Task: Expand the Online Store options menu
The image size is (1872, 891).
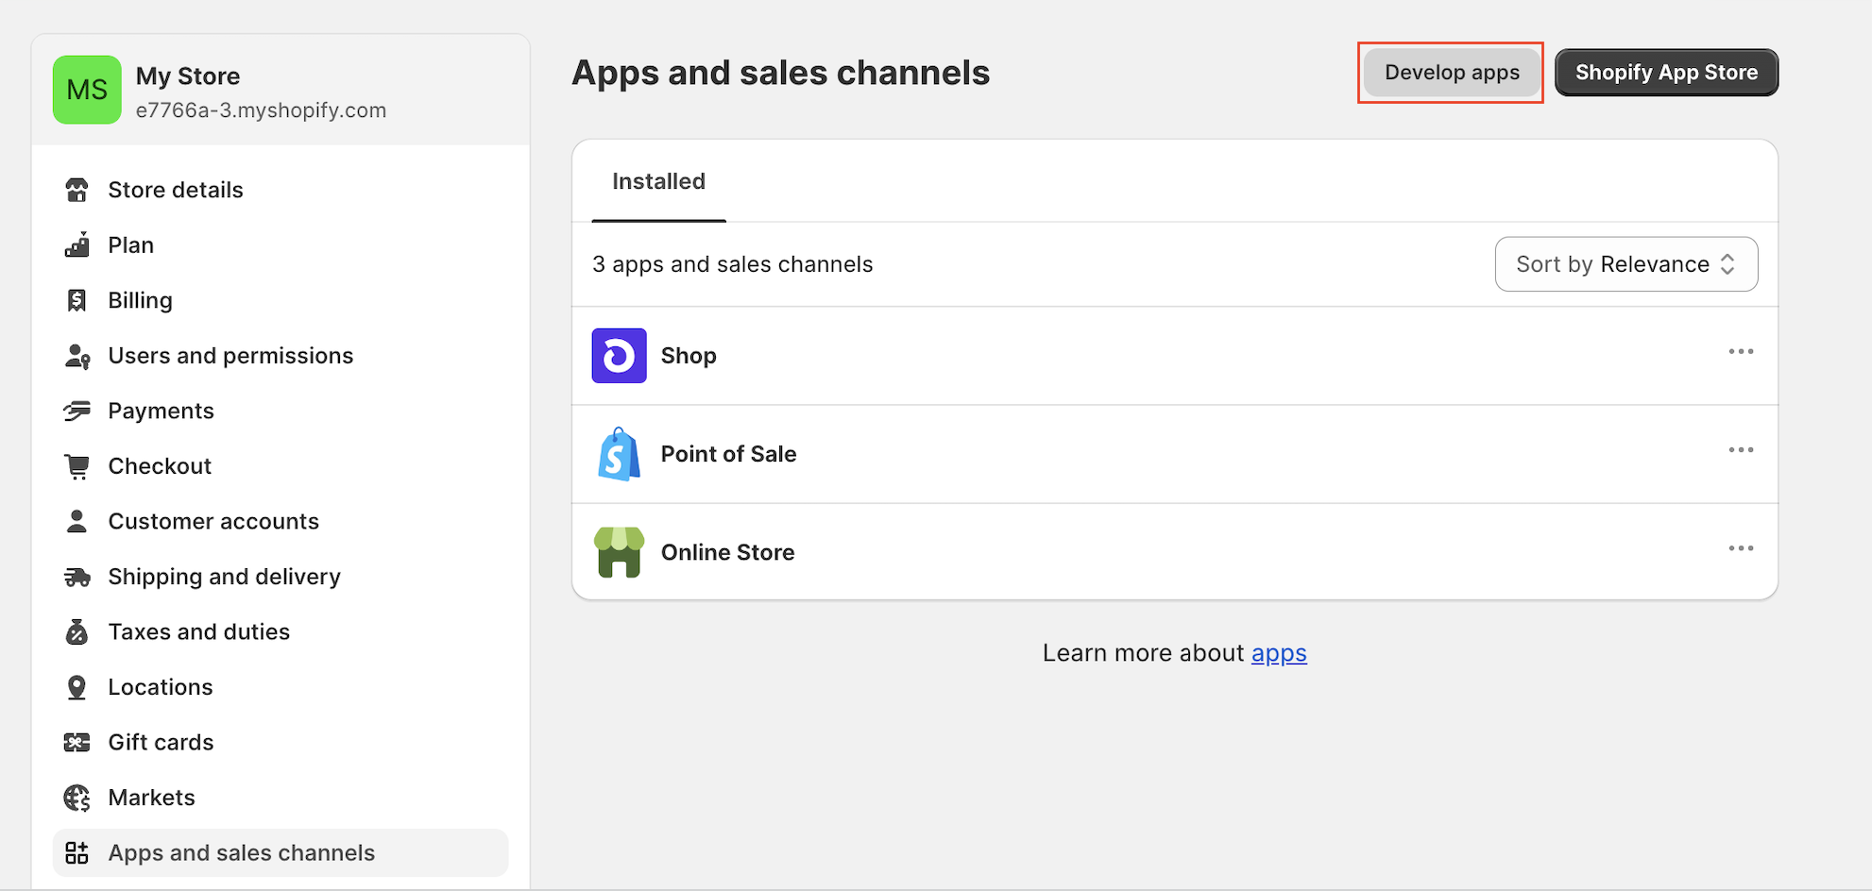Action: [x=1740, y=548]
